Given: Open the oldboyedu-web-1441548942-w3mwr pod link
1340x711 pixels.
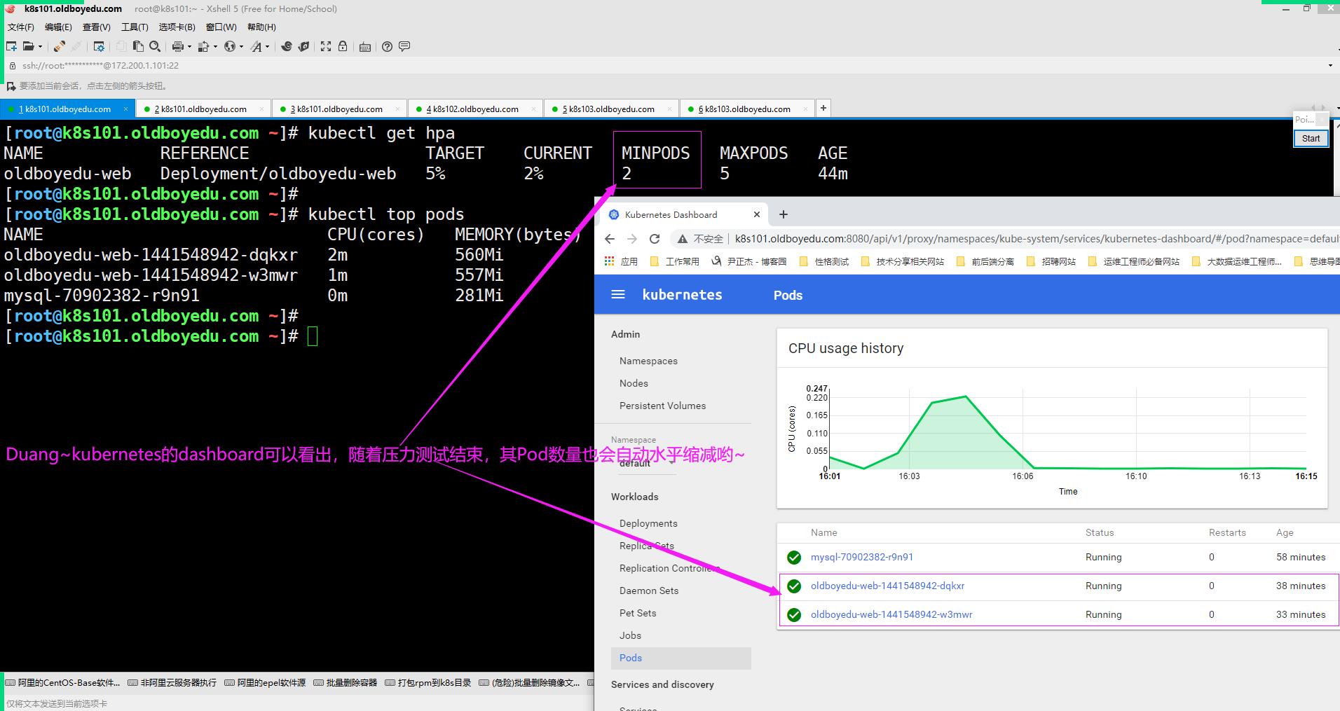Looking at the screenshot, I should pos(891,614).
